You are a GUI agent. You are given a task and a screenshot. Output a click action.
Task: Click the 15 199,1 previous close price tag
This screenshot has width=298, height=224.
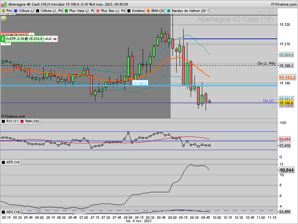[x=286, y=66]
